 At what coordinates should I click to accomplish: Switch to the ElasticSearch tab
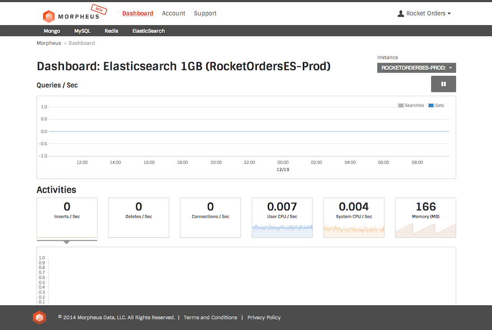click(x=148, y=31)
